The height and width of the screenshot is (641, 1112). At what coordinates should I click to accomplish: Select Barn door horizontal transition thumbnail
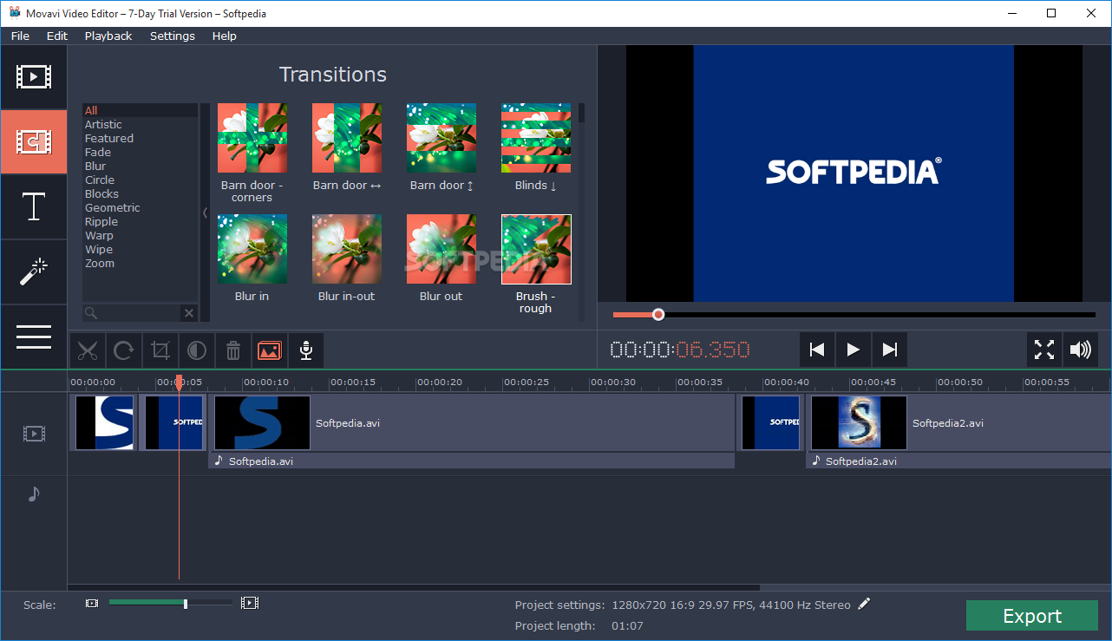coord(347,138)
